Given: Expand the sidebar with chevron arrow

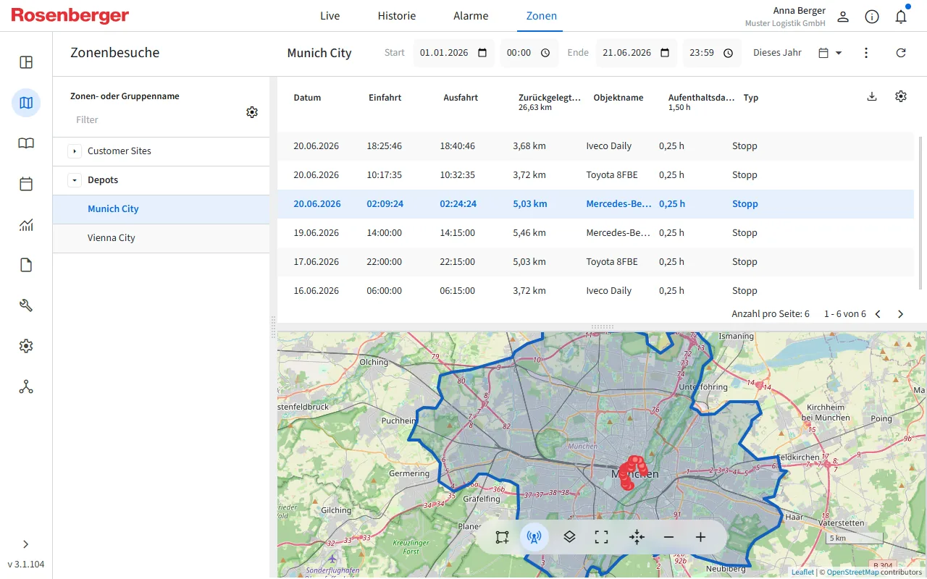Looking at the screenshot, I should point(26,544).
